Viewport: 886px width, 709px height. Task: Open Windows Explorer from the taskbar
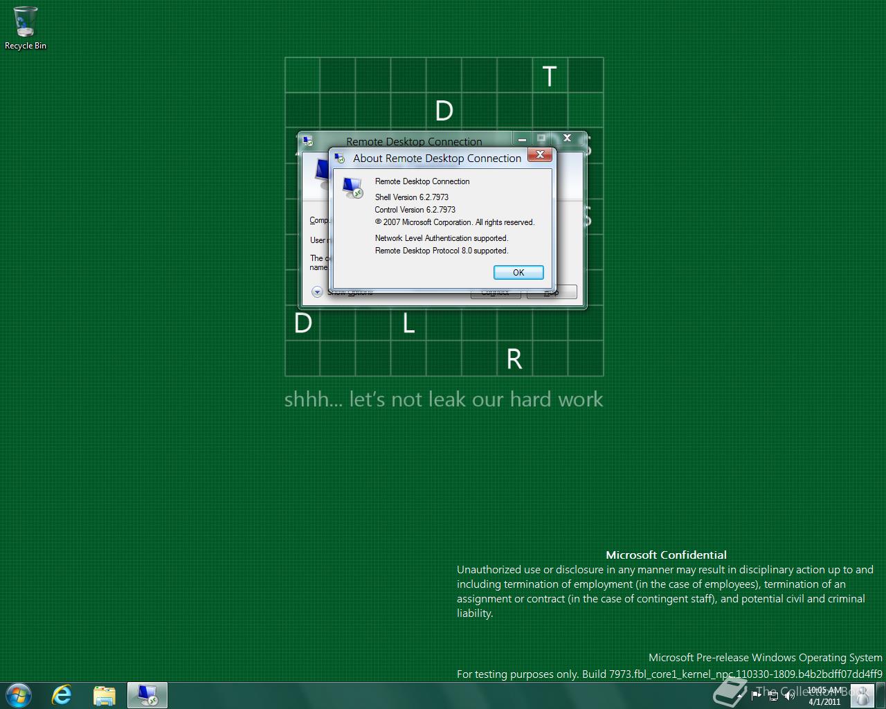(105, 695)
